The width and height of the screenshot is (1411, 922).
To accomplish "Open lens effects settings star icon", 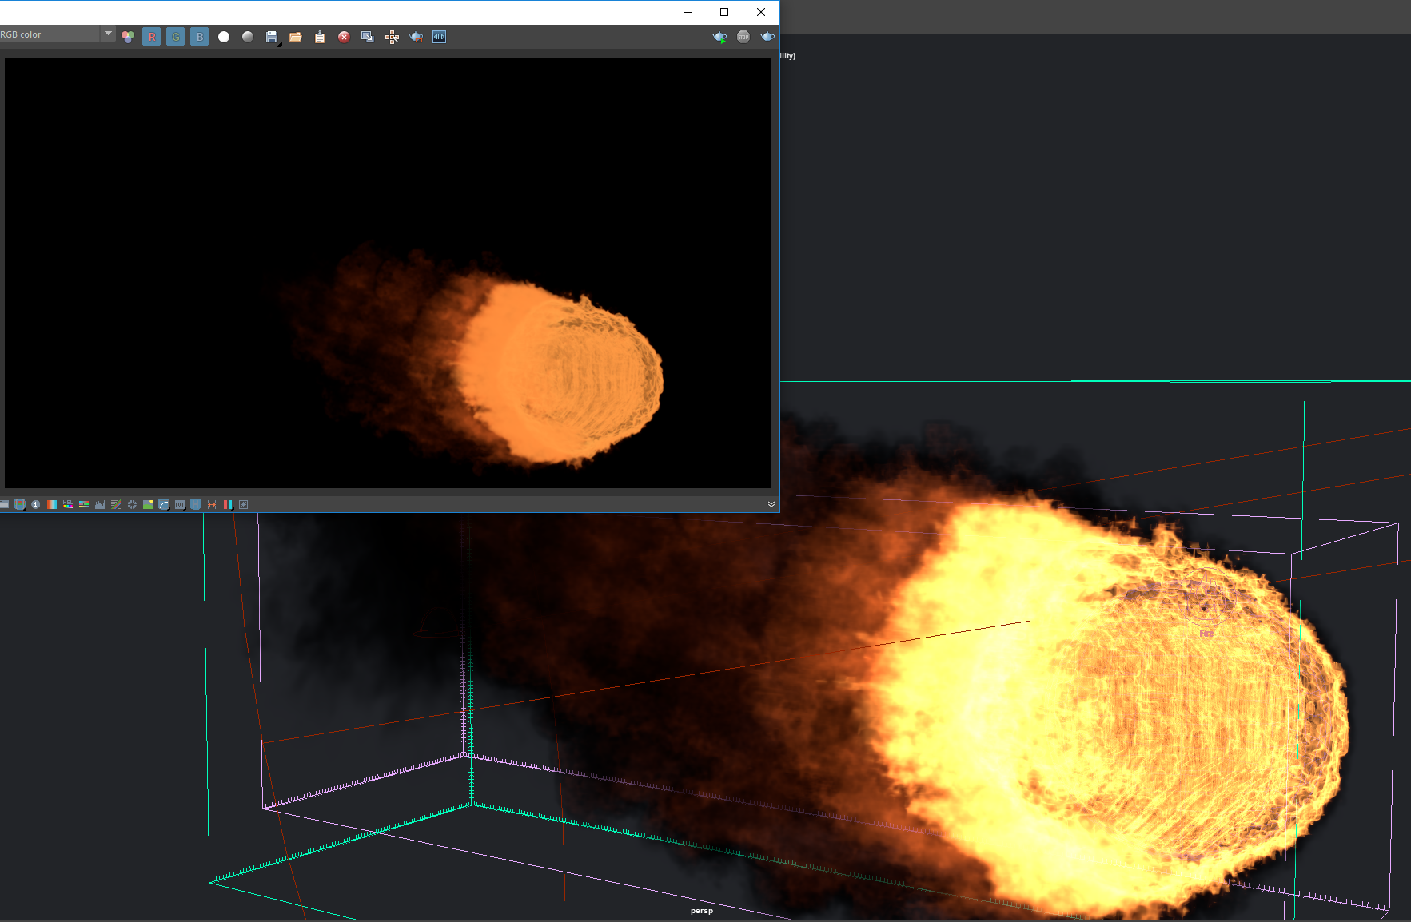I will (244, 504).
